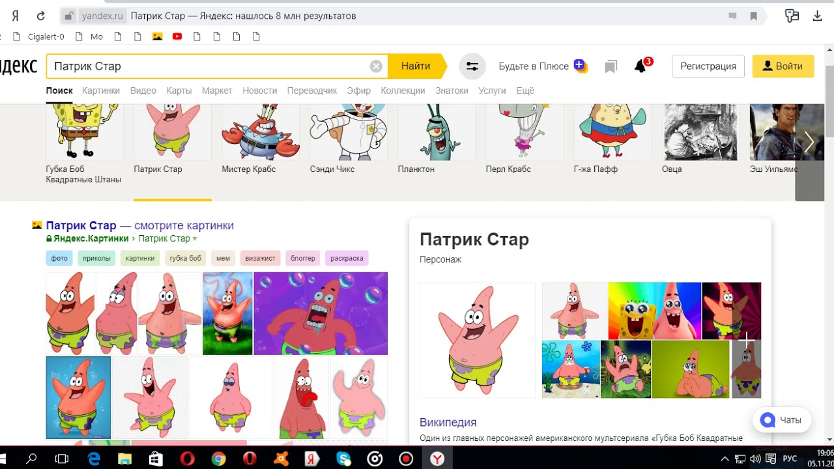The height and width of the screenshot is (469, 834).
Task: Open Yandex collections bookmark icon
Action: (x=611, y=66)
